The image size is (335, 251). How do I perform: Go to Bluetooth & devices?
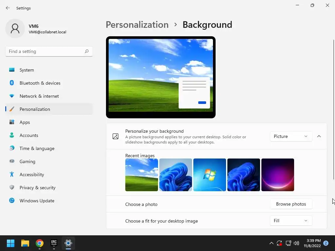(49, 83)
